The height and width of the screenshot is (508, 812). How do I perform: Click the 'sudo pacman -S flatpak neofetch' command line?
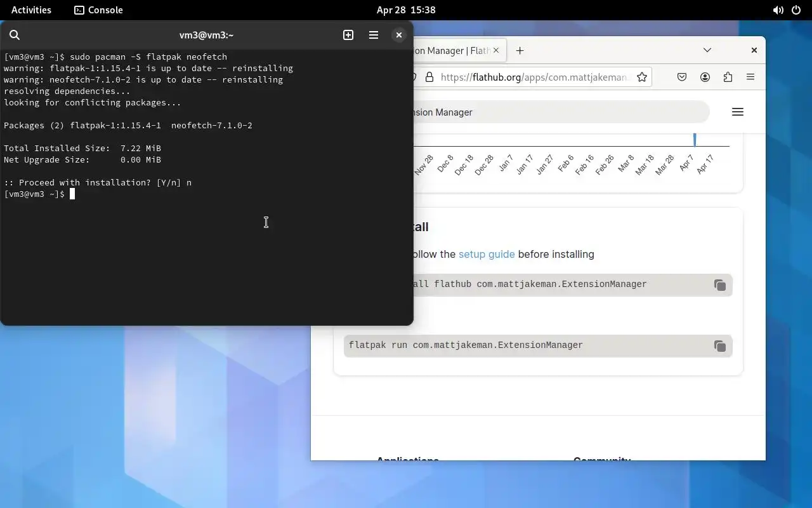click(x=115, y=57)
